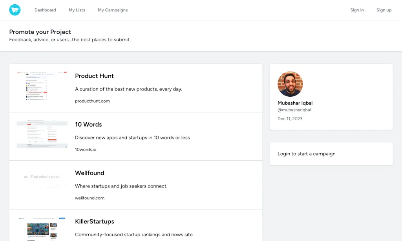Click Mubashar Iqbal's profile avatar
Screen dimensions: 402x241
(290, 84)
